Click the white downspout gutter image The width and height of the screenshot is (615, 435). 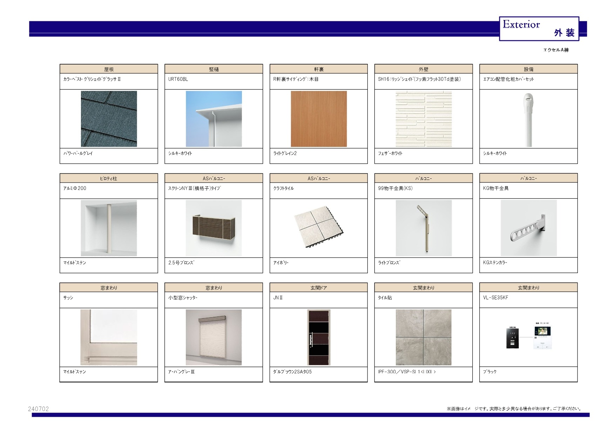(214, 119)
